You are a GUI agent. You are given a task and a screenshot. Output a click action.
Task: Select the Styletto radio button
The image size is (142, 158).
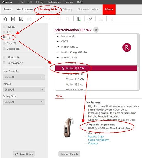[x=4, y=27]
